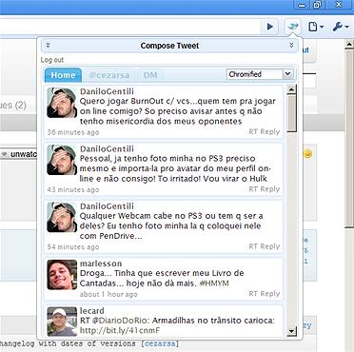Open the wrench settings menu

pos(341,27)
